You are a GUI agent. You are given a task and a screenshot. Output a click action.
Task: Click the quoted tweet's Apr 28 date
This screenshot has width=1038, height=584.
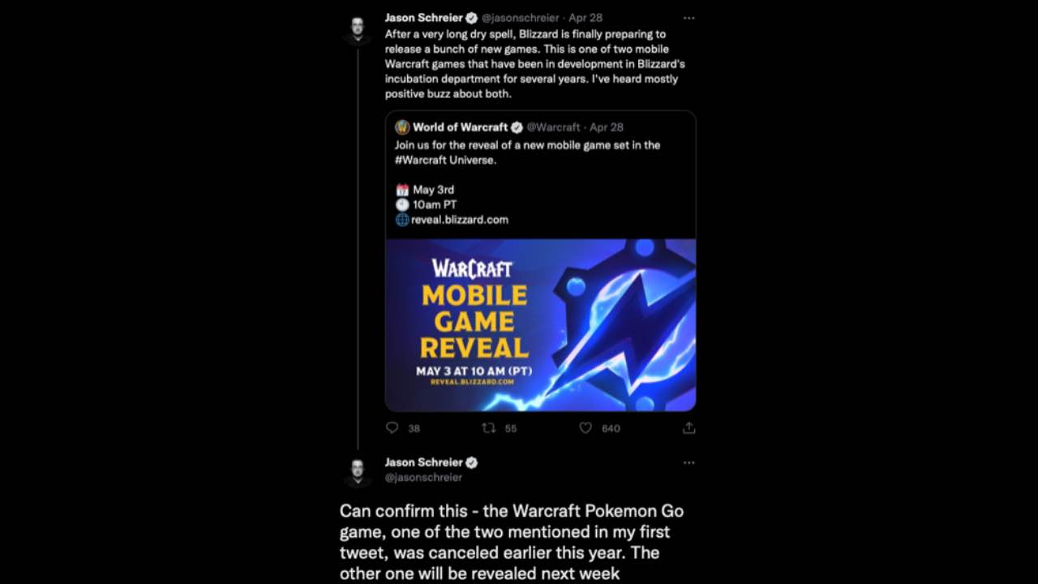607,127
